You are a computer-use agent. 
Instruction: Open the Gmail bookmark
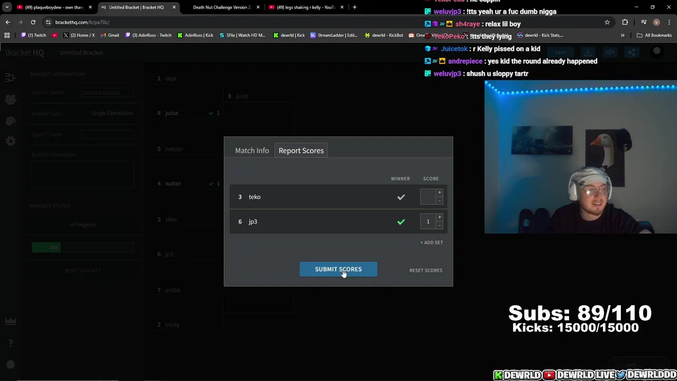coord(109,35)
